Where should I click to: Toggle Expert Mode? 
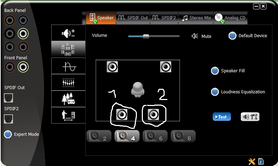pyautogui.click(x=8, y=134)
